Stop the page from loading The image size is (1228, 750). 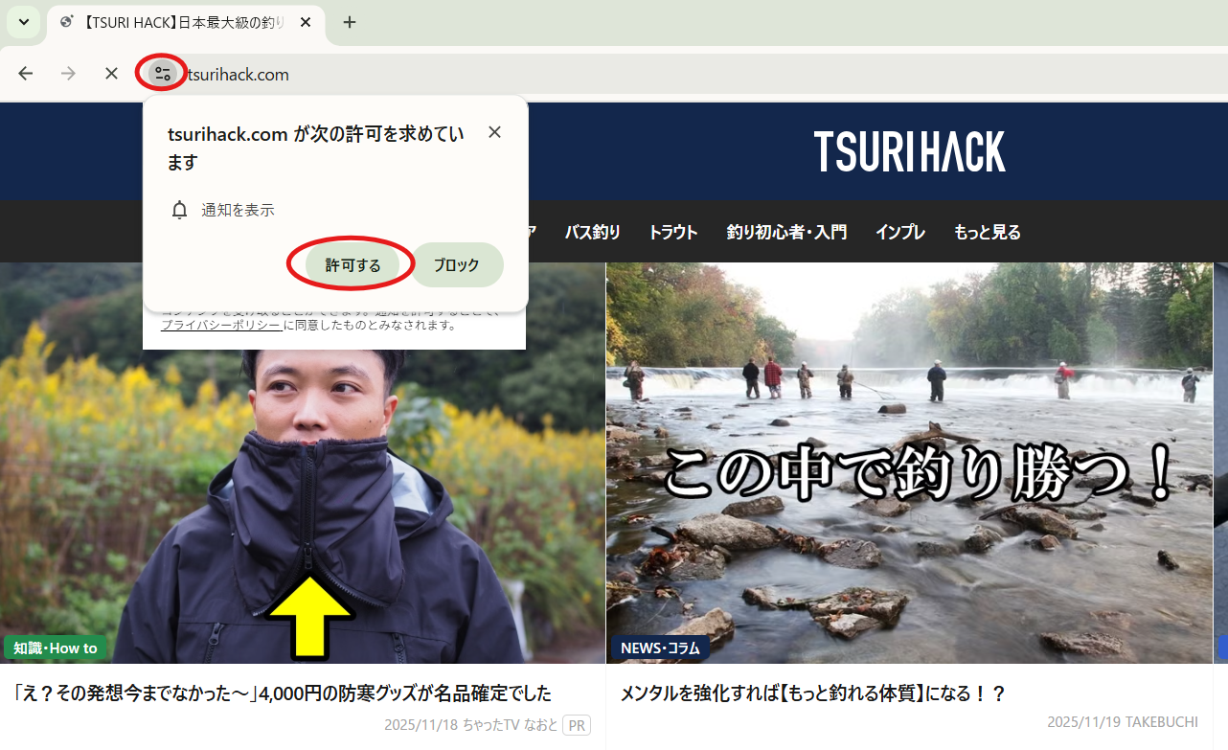tap(111, 74)
